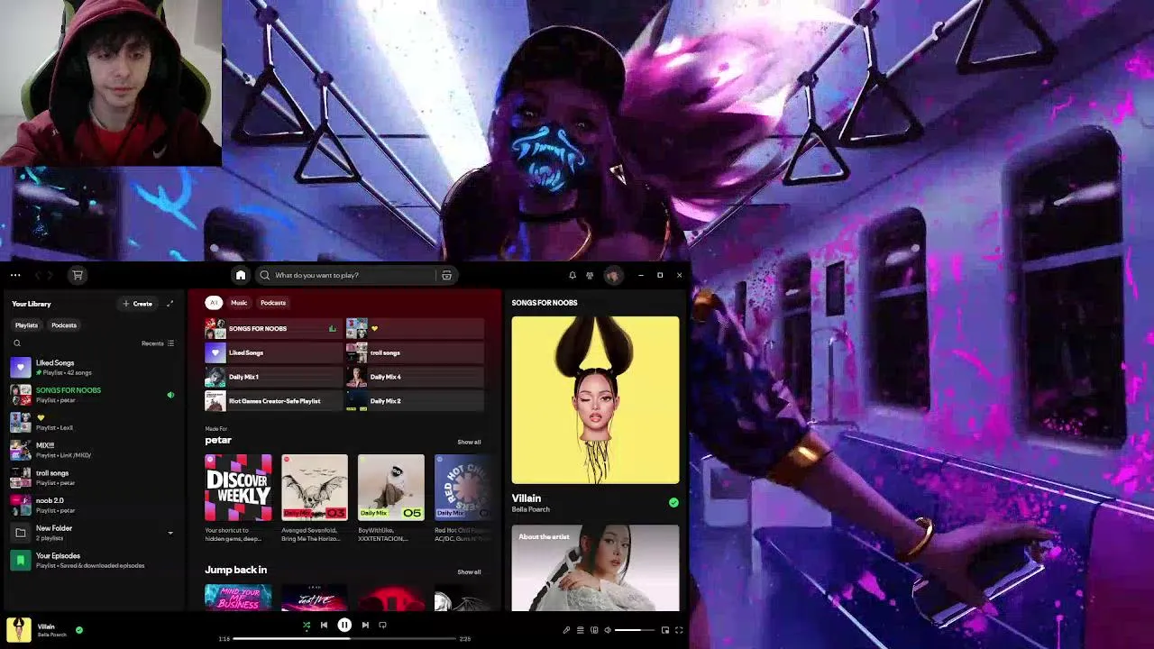The width and height of the screenshot is (1154, 649).
Task: Expand the New Folder entry arrow
Action: coord(170,533)
